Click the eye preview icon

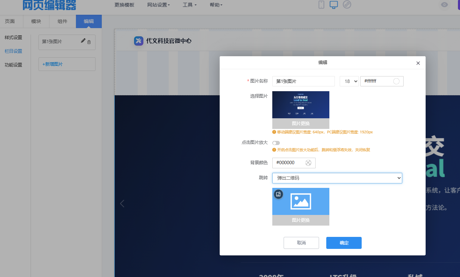(445, 5)
